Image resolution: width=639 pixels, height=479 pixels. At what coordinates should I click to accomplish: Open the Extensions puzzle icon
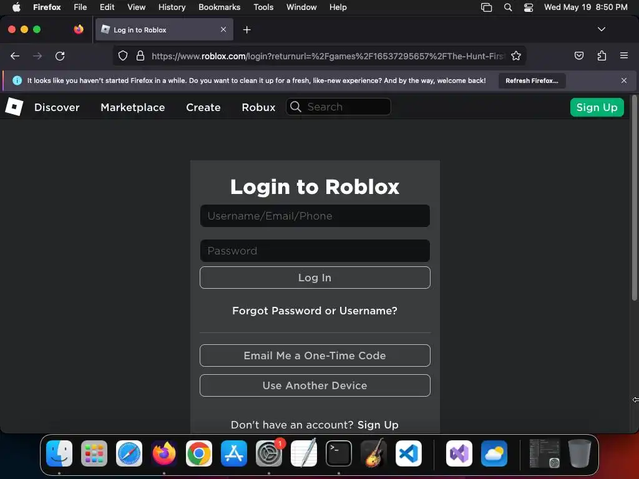point(602,56)
